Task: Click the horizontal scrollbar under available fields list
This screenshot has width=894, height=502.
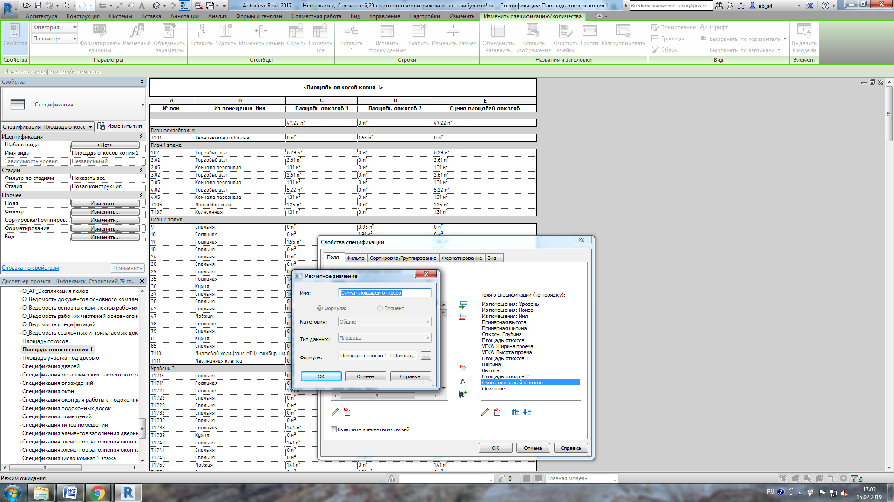Action: 377,396
